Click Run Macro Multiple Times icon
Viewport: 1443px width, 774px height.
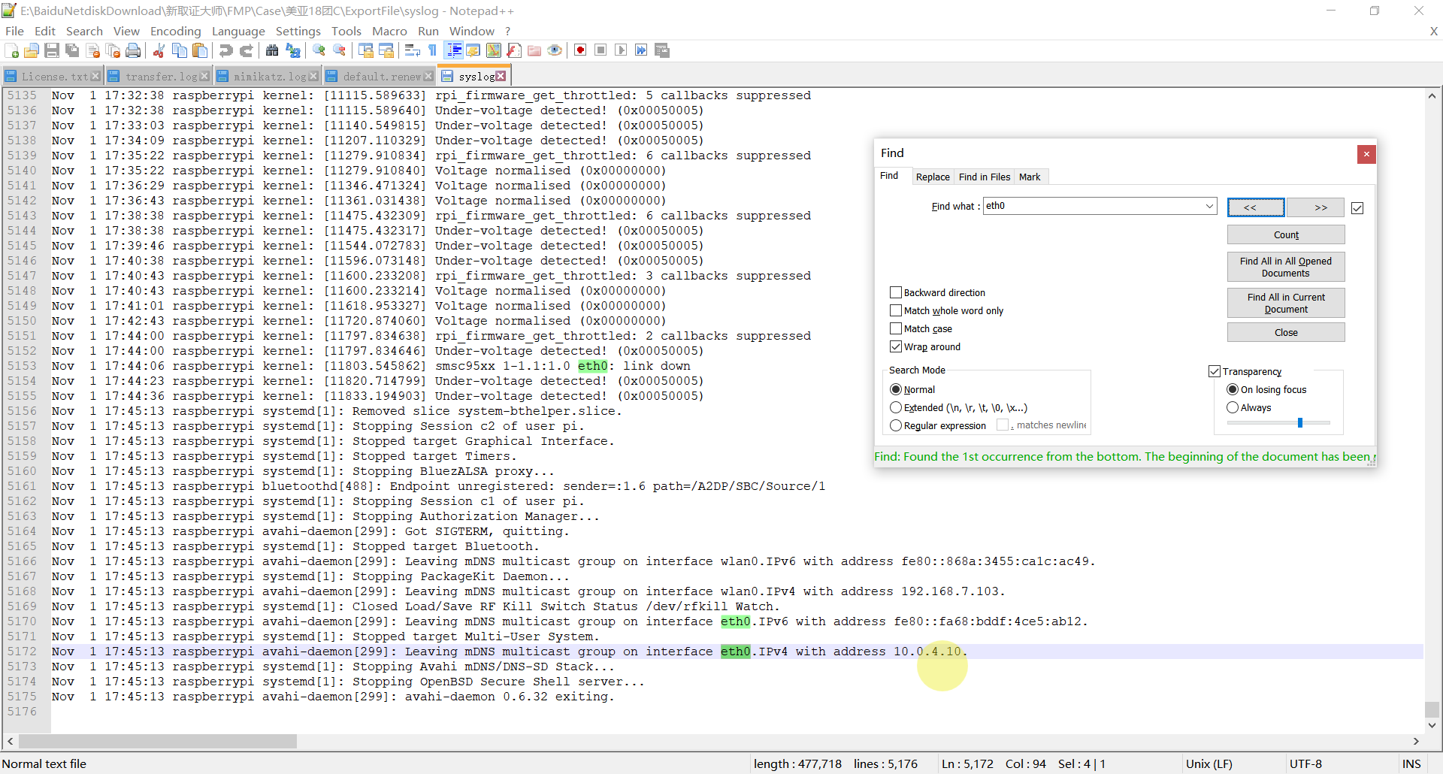tap(641, 50)
